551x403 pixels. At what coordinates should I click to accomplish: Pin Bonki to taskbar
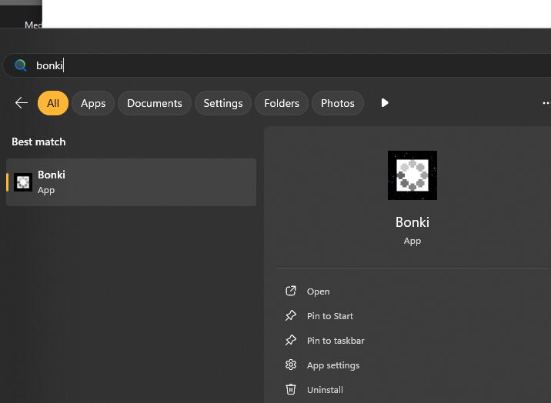coord(336,341)
